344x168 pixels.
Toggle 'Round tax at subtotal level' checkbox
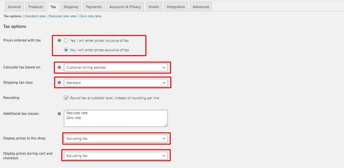click(x=66, y=98)
